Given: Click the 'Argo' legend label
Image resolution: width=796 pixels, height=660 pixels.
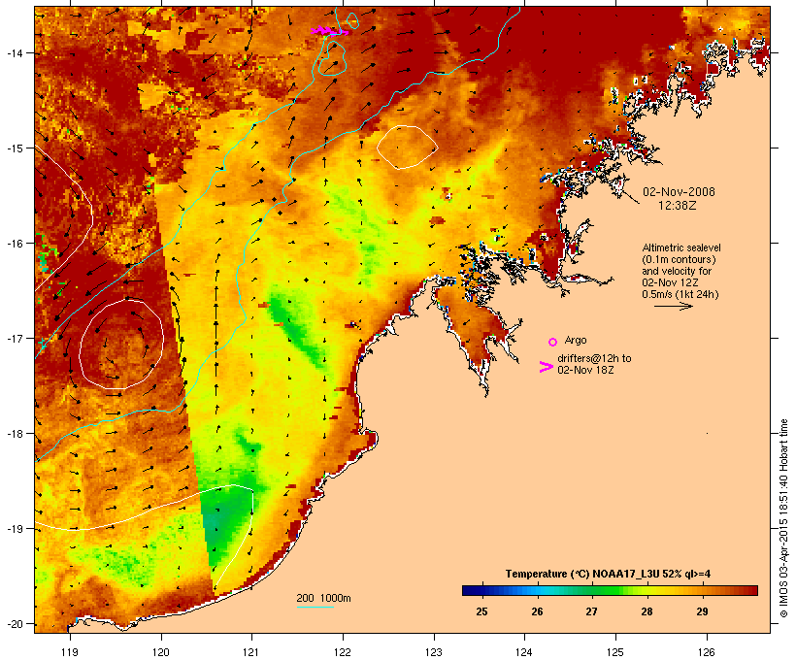Looking at the screenshot, I should click(576, 340).
